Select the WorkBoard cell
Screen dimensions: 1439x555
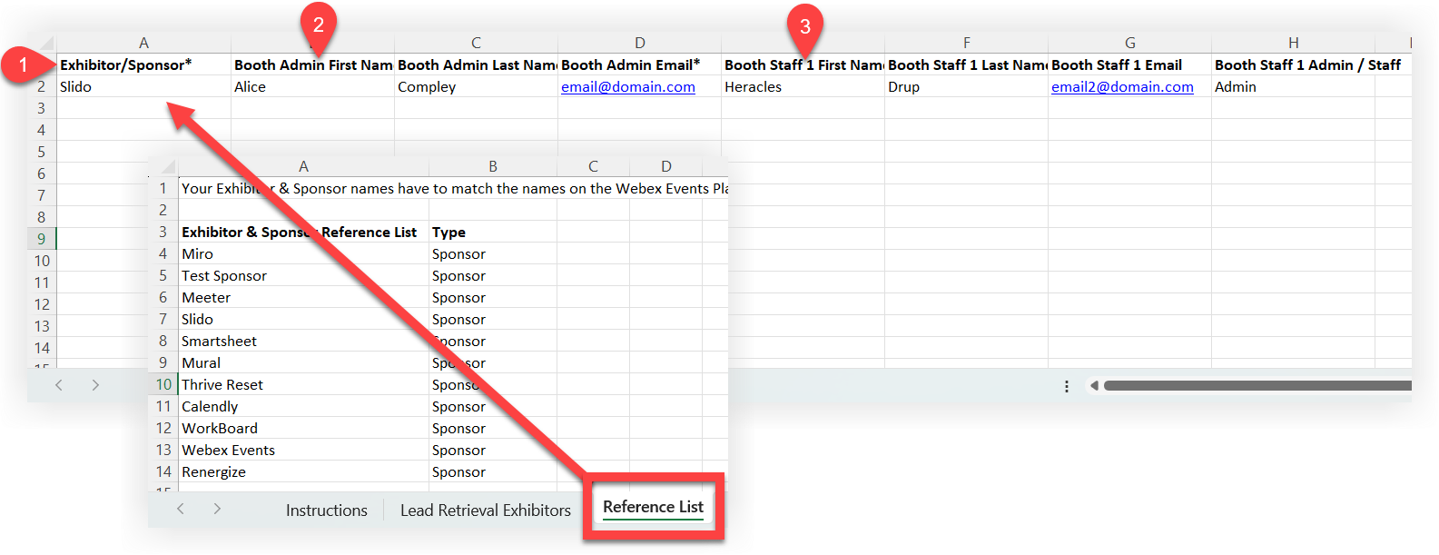(303, 428)
